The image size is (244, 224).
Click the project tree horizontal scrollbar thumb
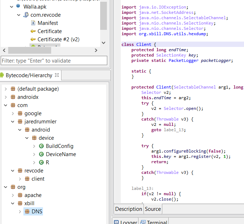(x=29, y=50)
